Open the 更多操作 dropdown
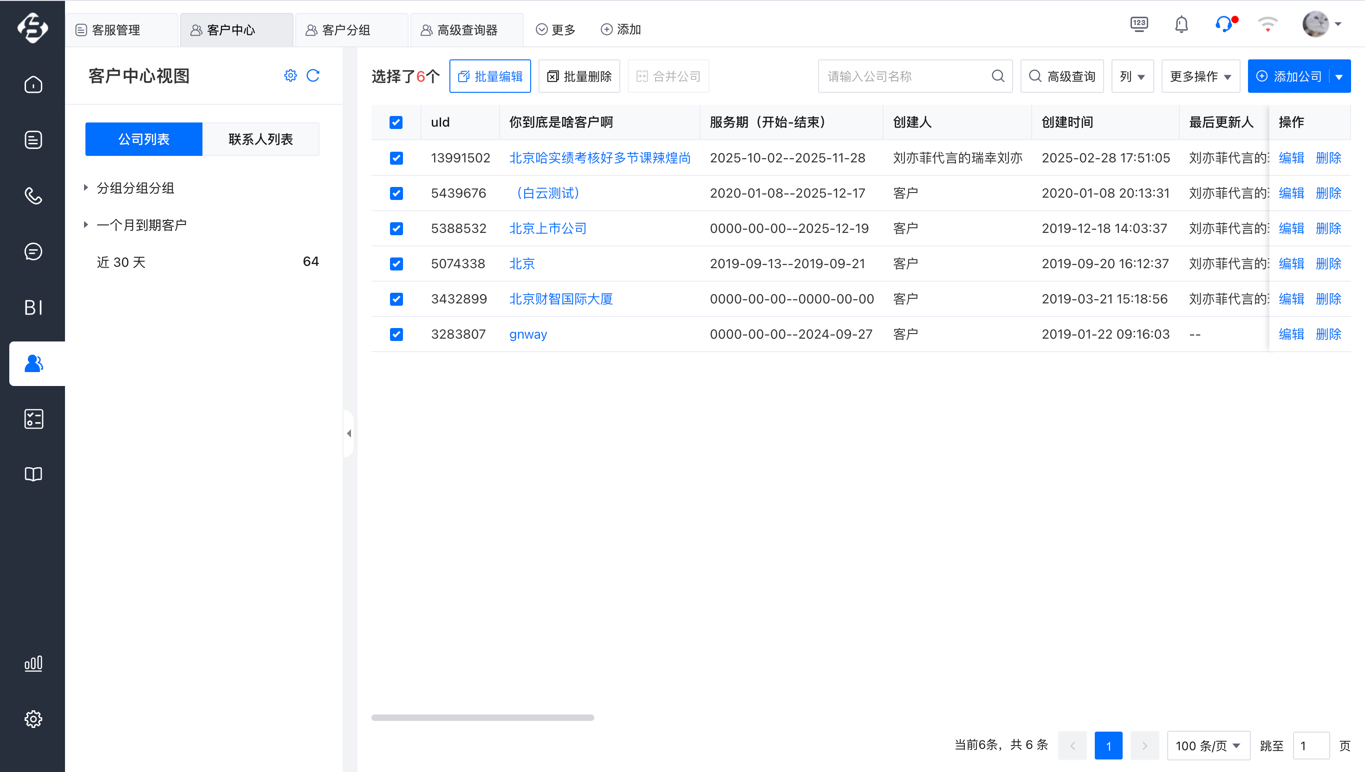Screen dimensions: 1365x772 click(x=1201, y=77)
